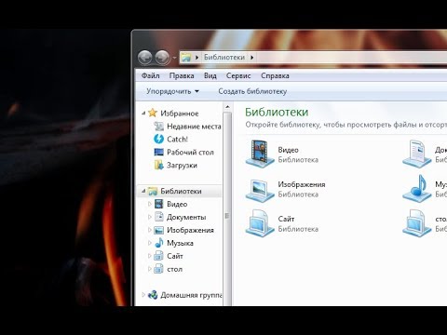Click the Библиотеки icon in sidebar tree
Viewport: 447px width, 335px height.
click(153, 191)
